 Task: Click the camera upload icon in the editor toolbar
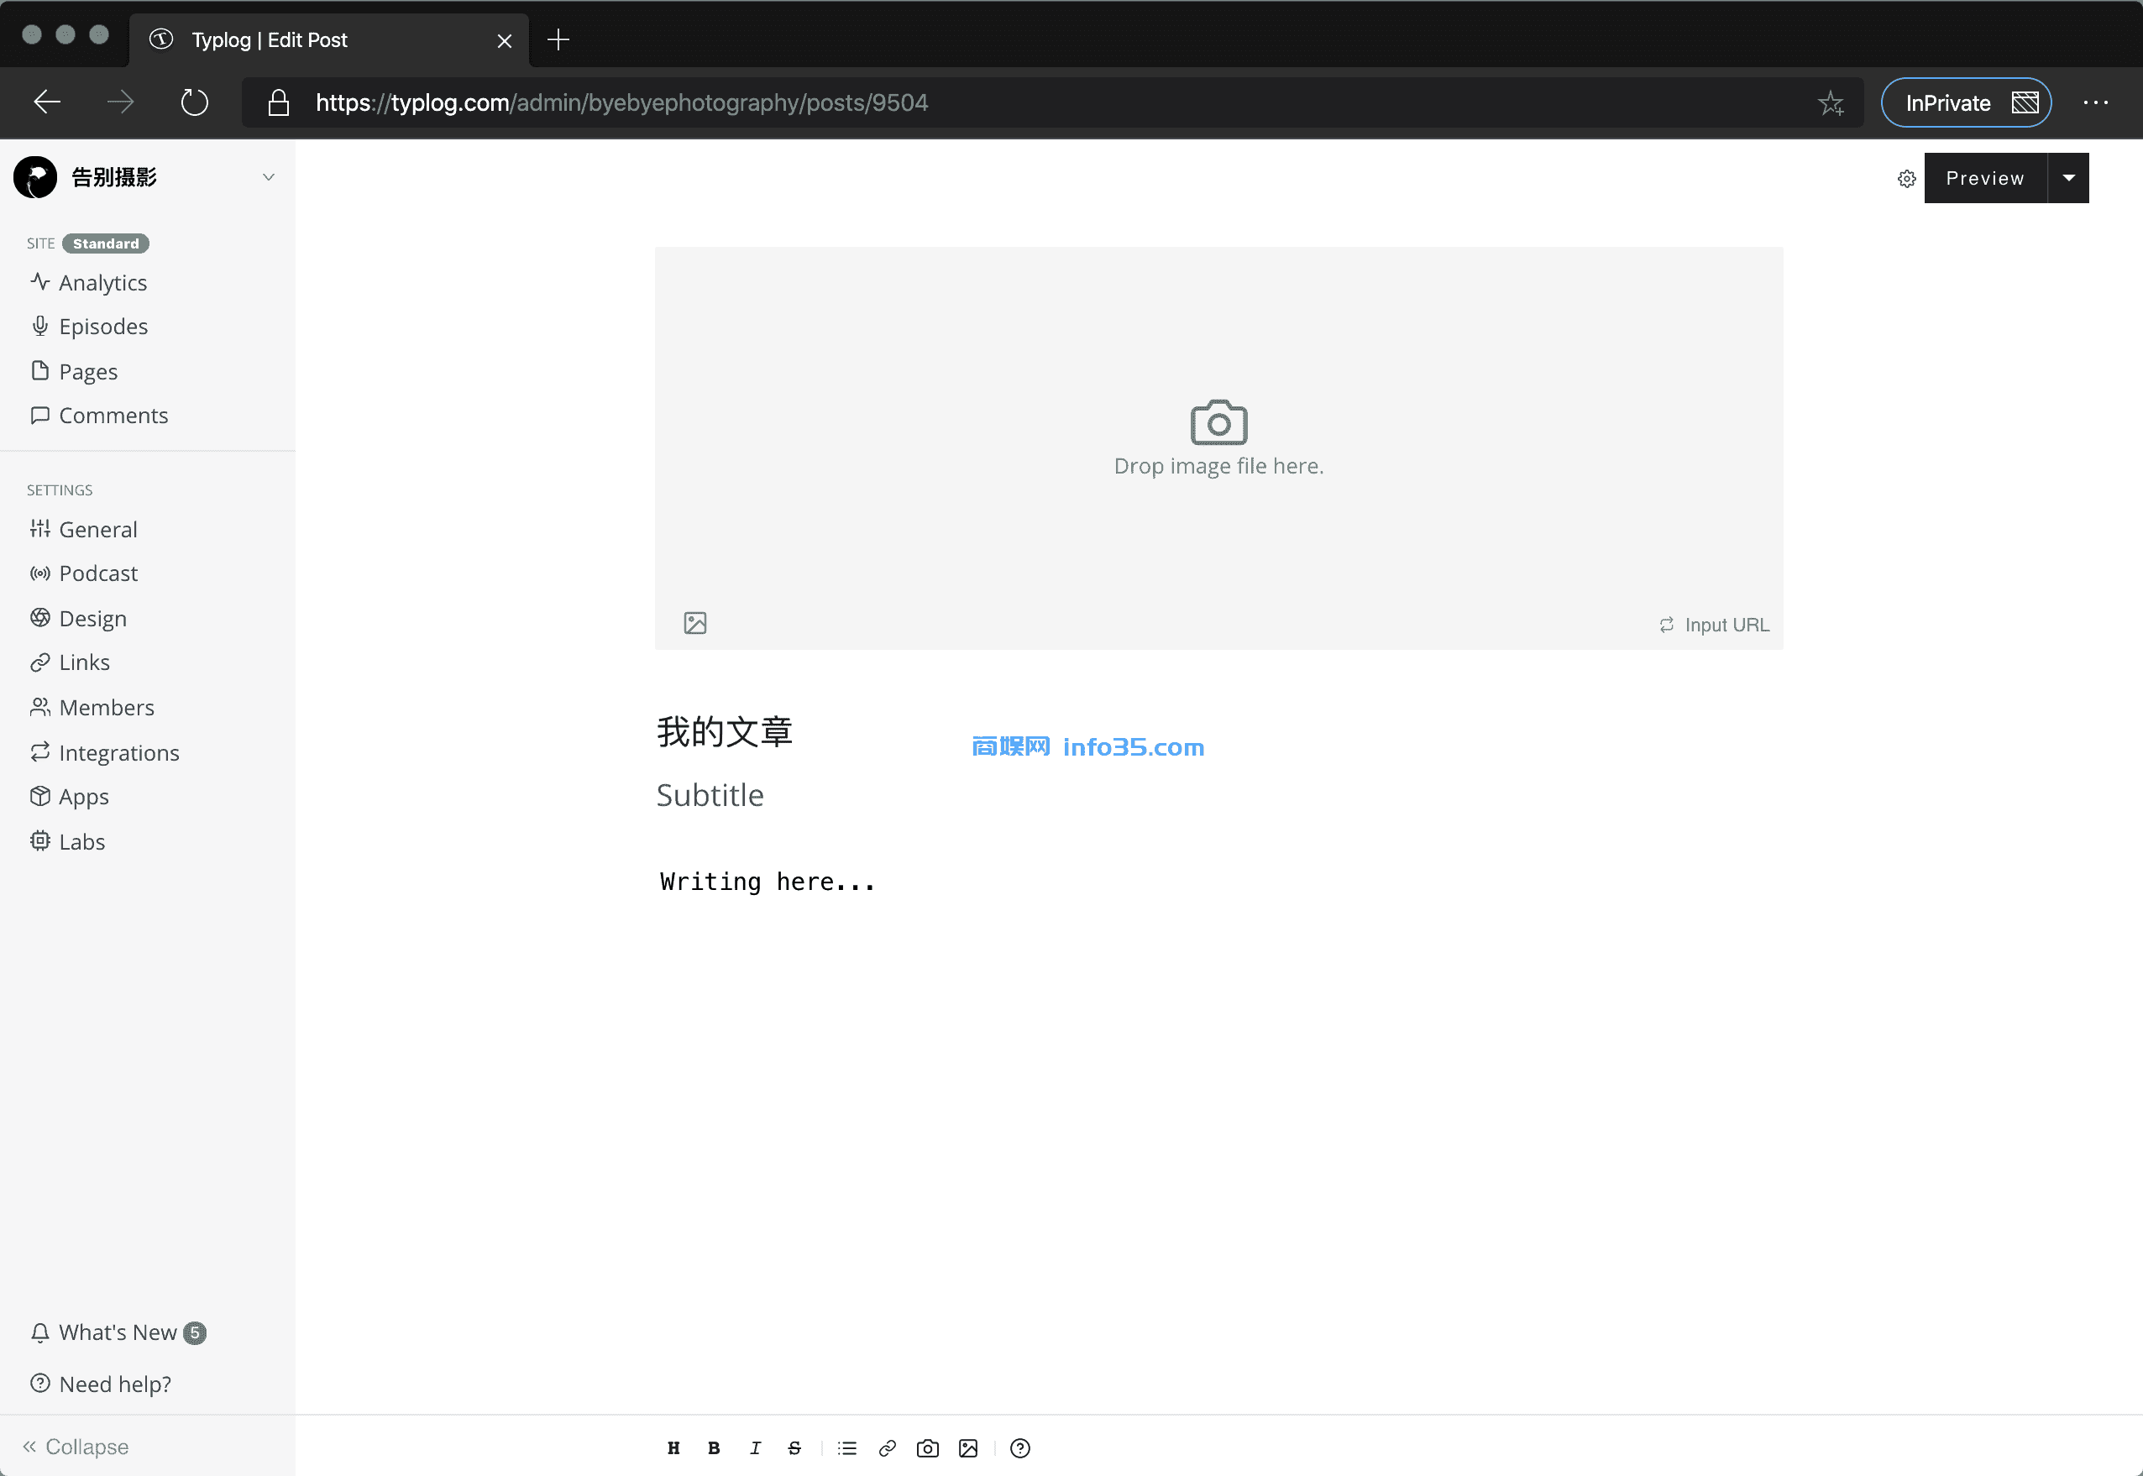(x=928, y=1447)
